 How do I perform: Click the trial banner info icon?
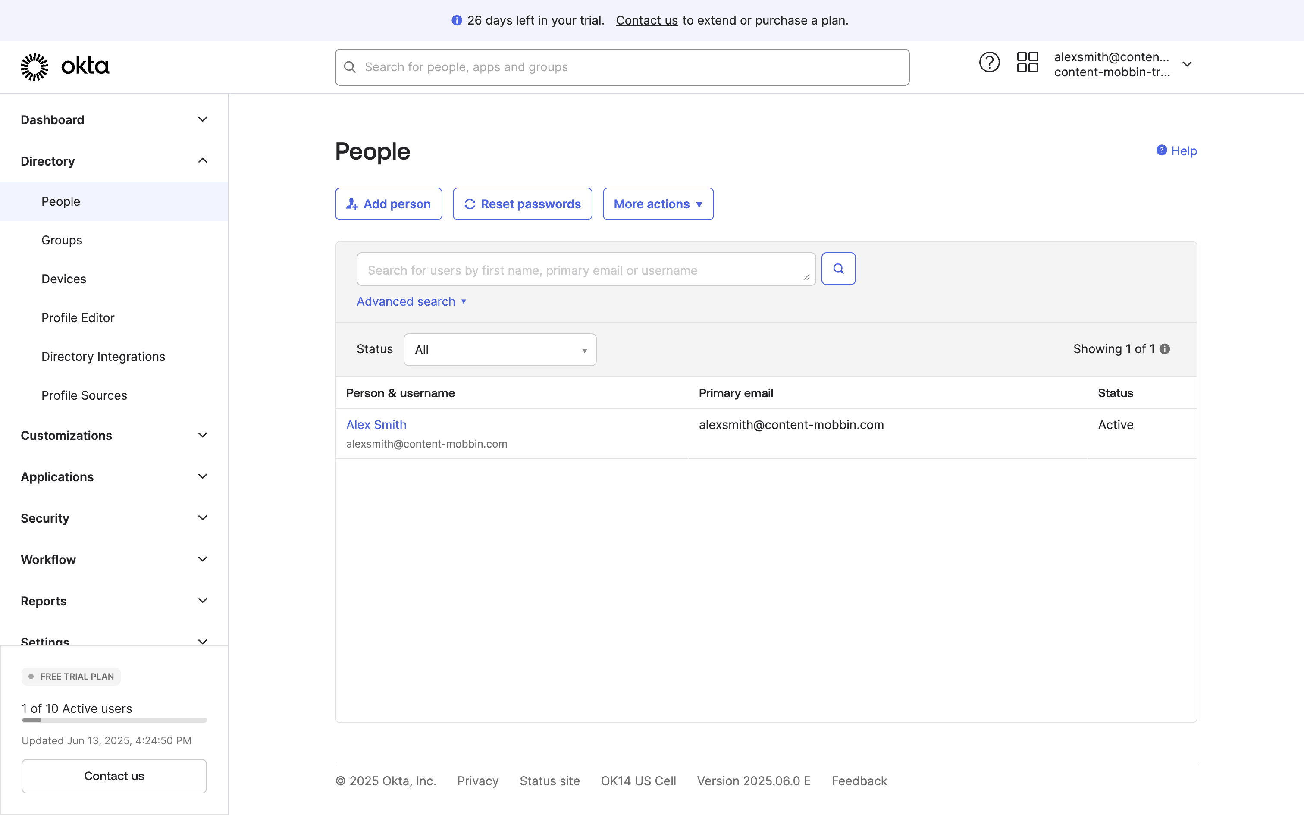(456, 21)
